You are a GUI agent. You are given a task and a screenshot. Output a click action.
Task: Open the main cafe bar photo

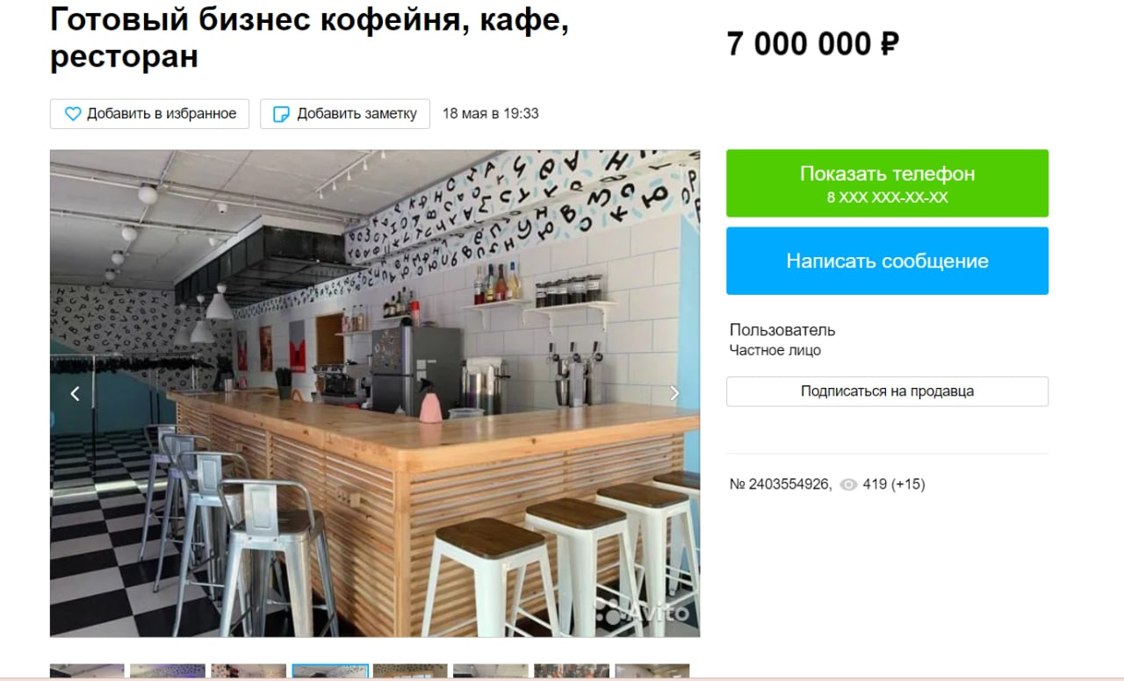click(375, 393)
